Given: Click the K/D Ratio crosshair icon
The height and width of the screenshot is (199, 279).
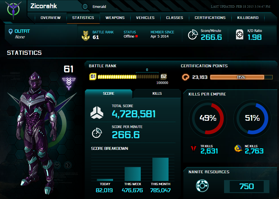Looking at the screenshot, I should (240, 34).
